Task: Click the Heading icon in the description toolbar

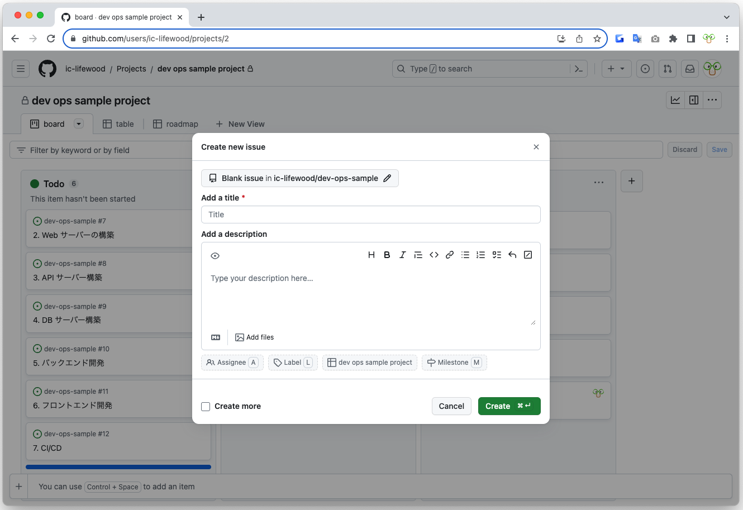Action: pos(371,255)
